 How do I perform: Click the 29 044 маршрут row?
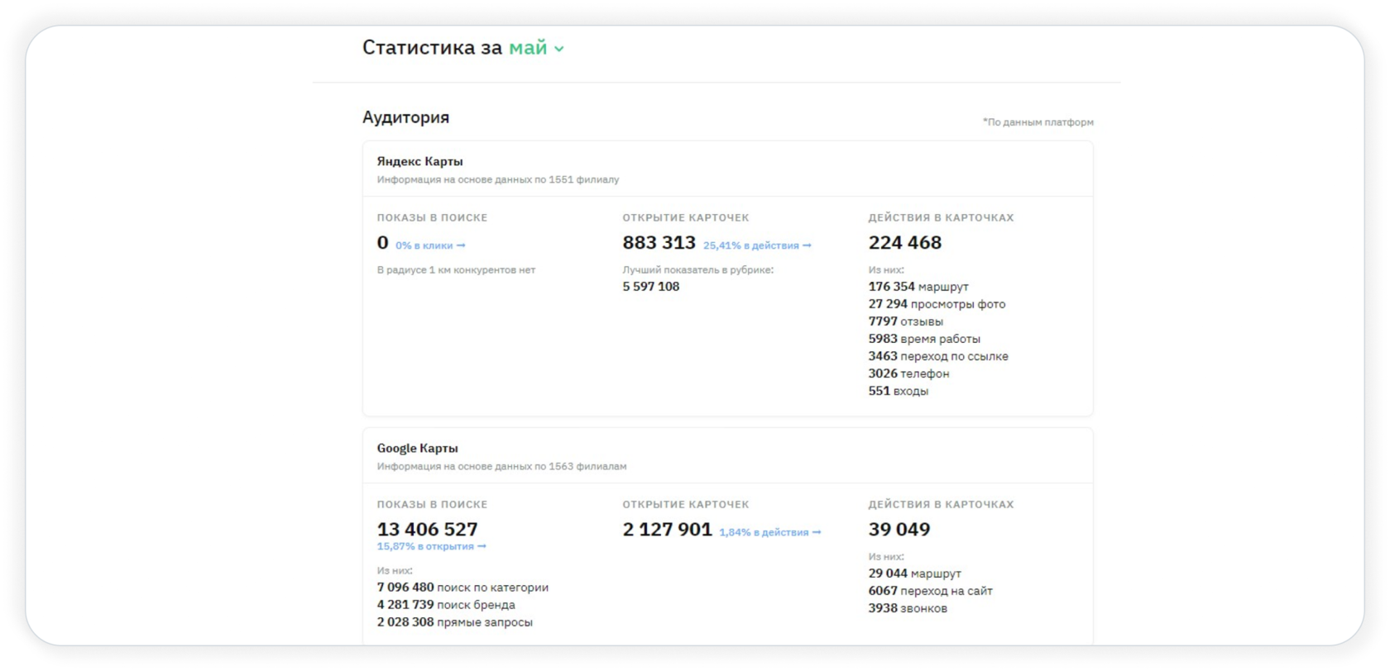(914, 573)
